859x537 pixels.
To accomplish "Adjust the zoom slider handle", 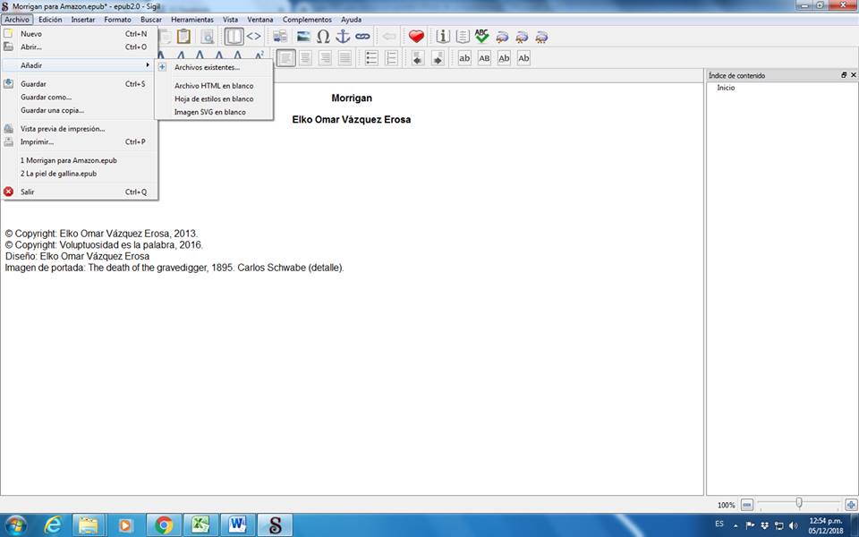I will (x=798, y=504).
